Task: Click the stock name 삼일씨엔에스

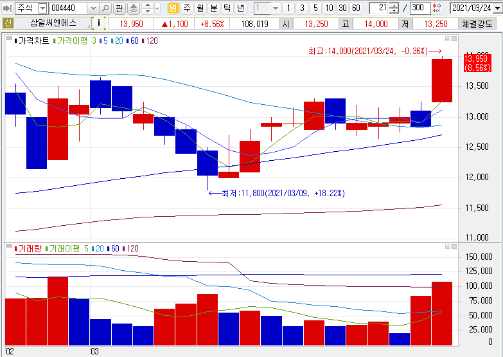Action: click(53, 23)
